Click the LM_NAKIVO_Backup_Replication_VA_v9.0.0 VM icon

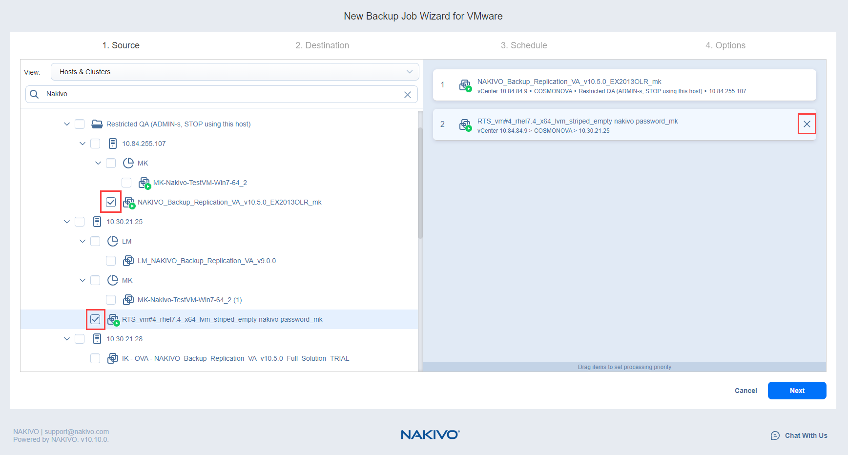point(128,261)
